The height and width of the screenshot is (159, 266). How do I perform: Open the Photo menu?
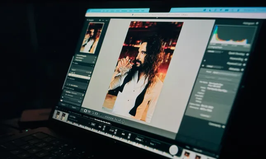[x=118, y=11]
